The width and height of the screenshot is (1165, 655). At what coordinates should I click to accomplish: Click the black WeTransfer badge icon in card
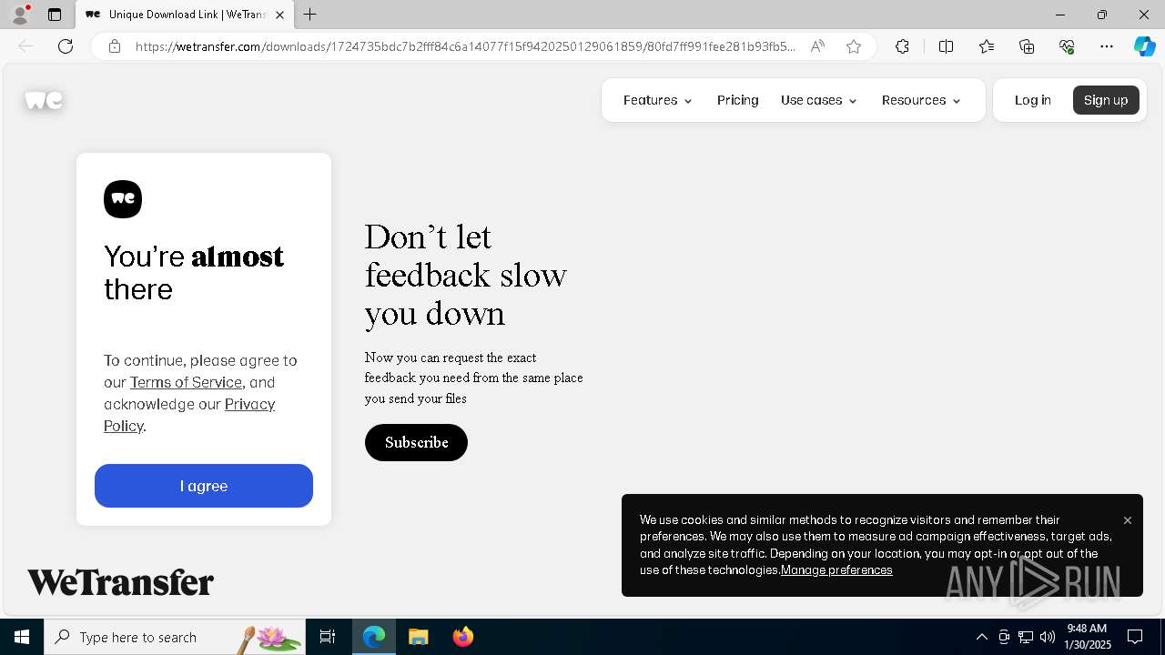[123, 199]
